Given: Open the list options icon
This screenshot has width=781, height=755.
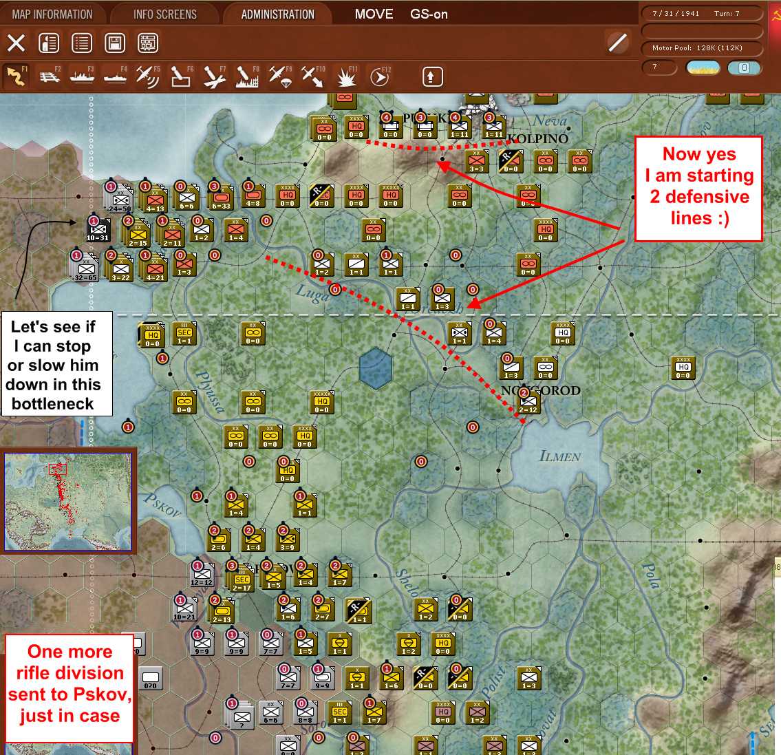Looking at the screenshot, I should tap(82, 43).
